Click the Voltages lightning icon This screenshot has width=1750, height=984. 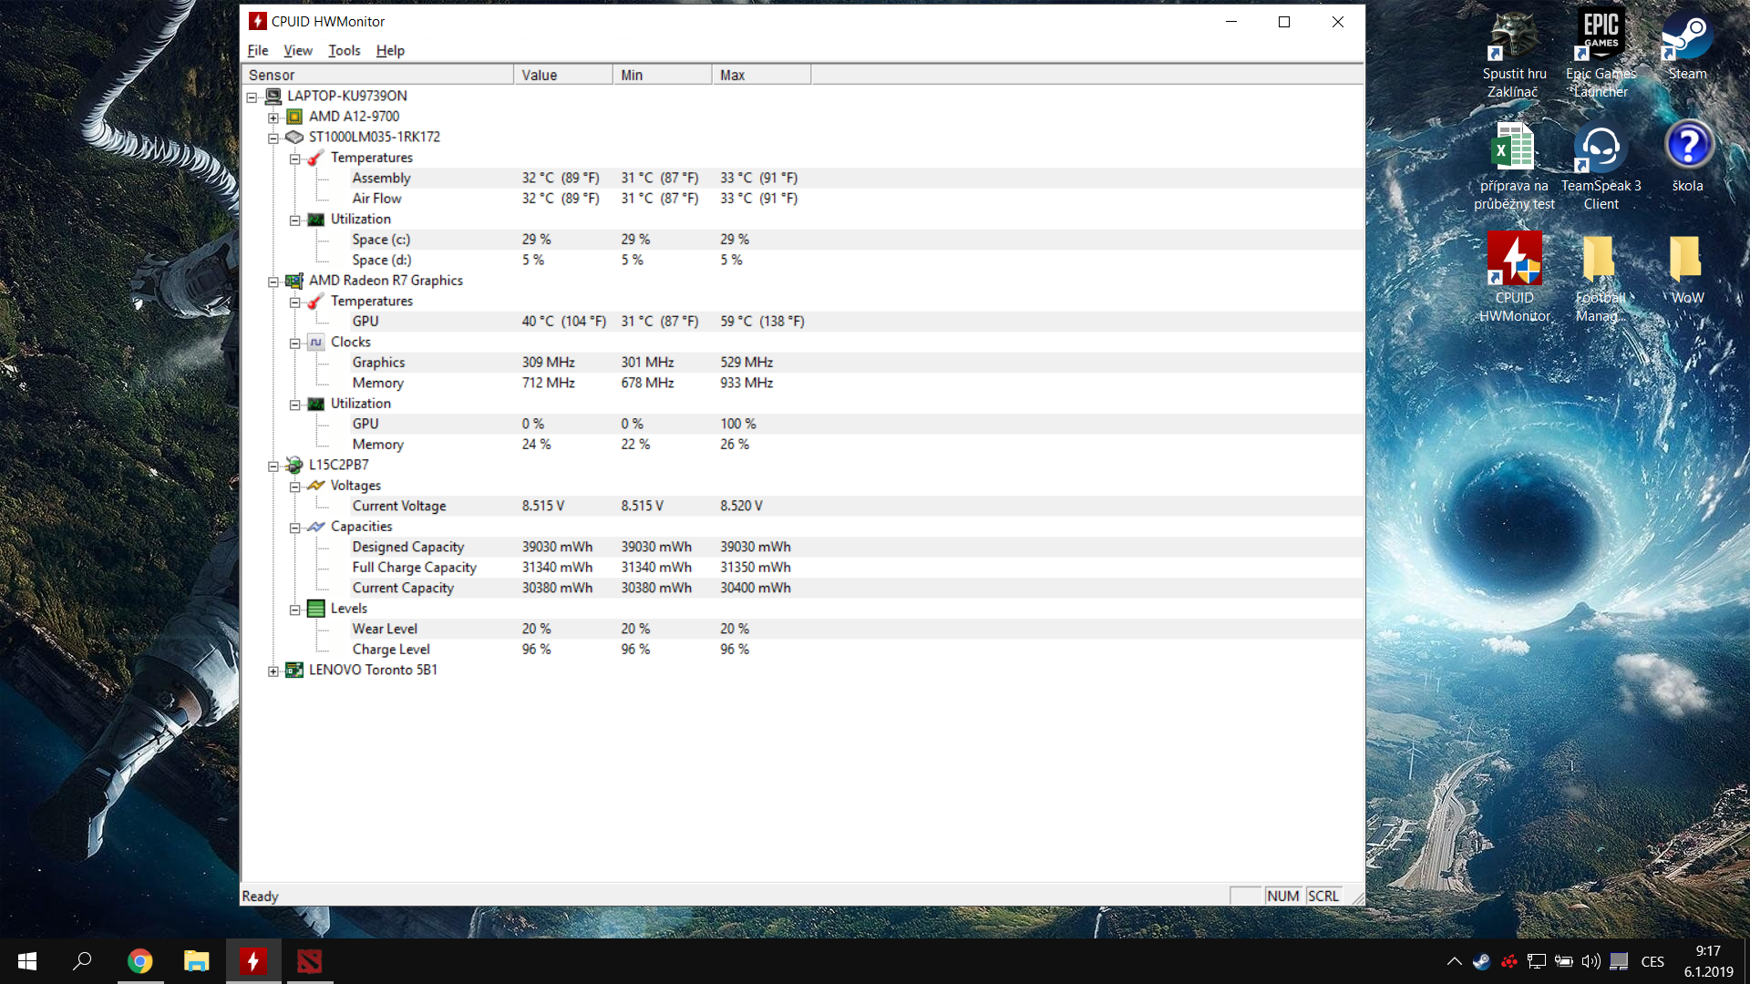(316, 486)
